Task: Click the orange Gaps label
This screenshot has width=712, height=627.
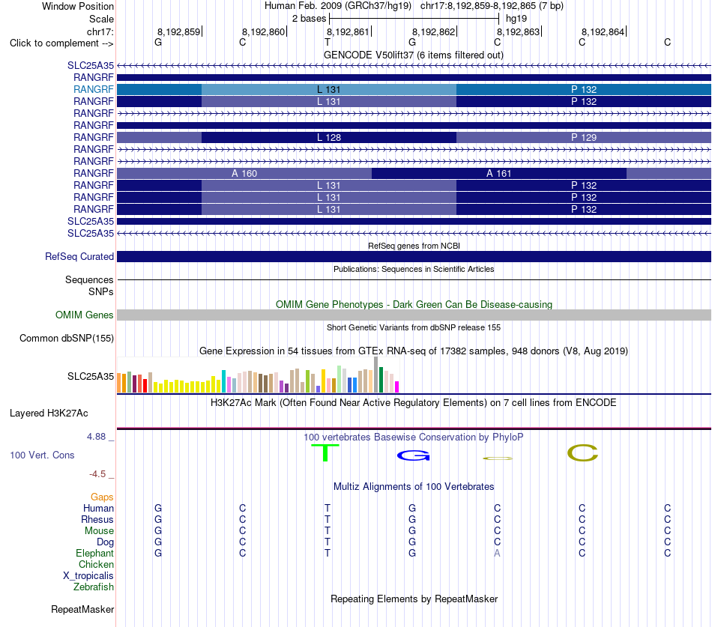Action: pyautogui.click(x=102, y=497)
